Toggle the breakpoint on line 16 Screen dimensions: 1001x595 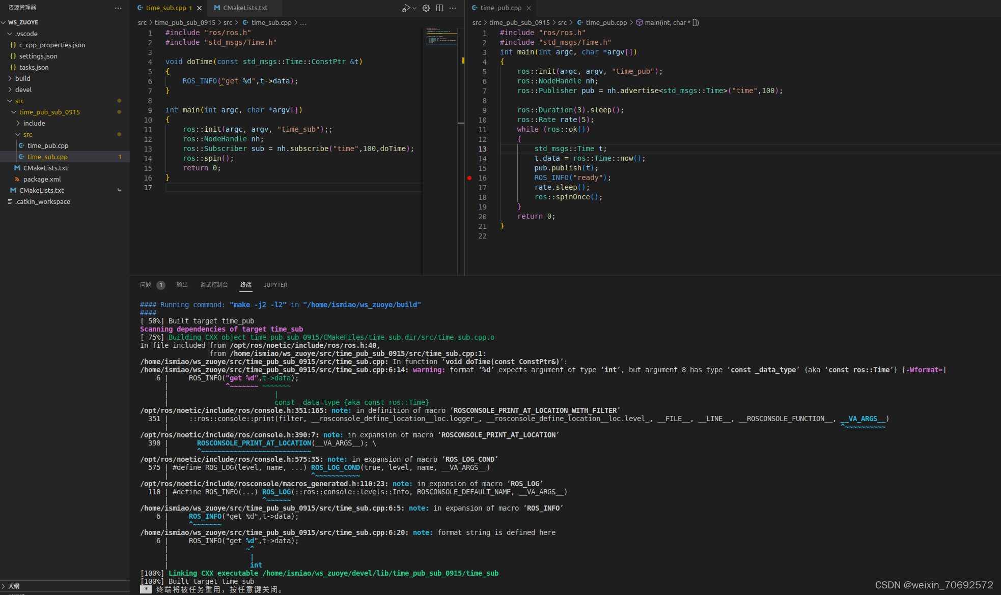pos(469,178)
